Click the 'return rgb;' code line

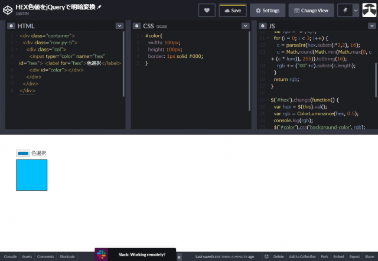click(286, 79)
